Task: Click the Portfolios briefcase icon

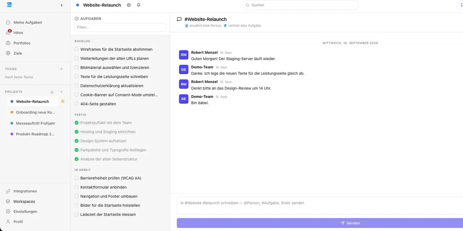Action: click(8, 43)
